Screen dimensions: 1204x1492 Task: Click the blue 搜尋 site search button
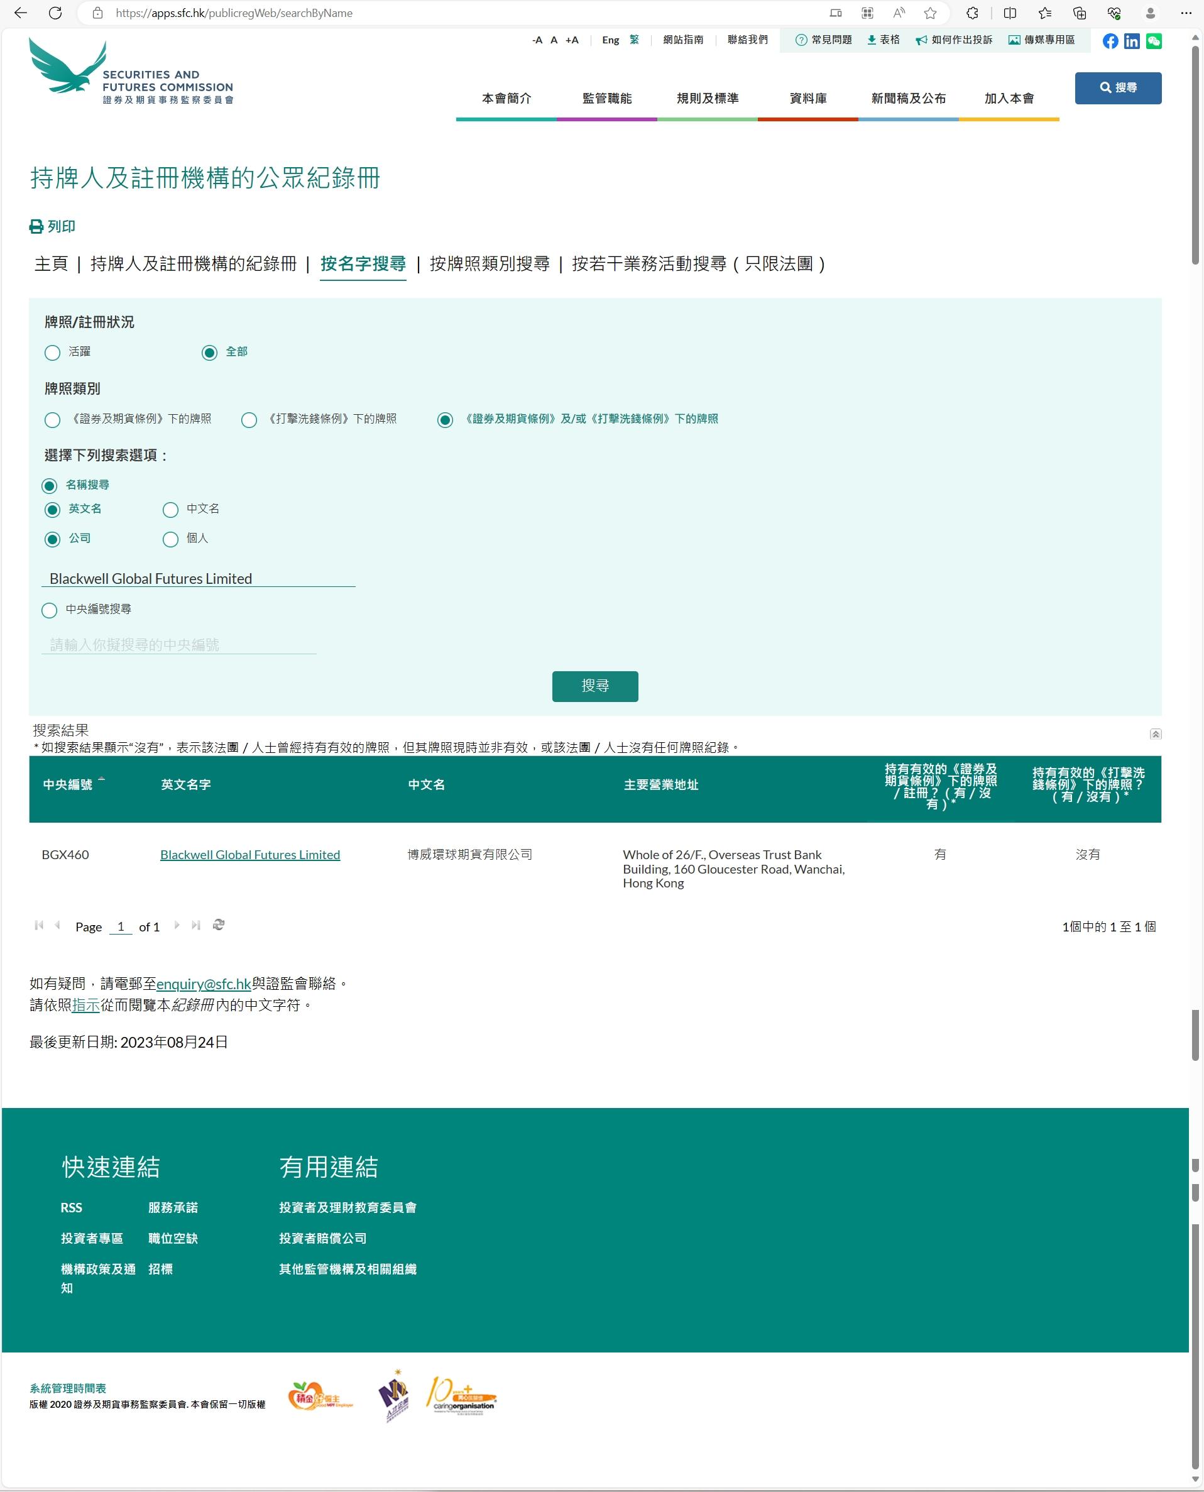coord(1118,88)
